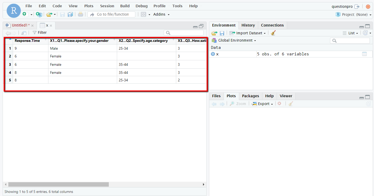This screenshot has width=374, height=196.
Task: Create a new file with the plus icon
Action: (24, 14)
